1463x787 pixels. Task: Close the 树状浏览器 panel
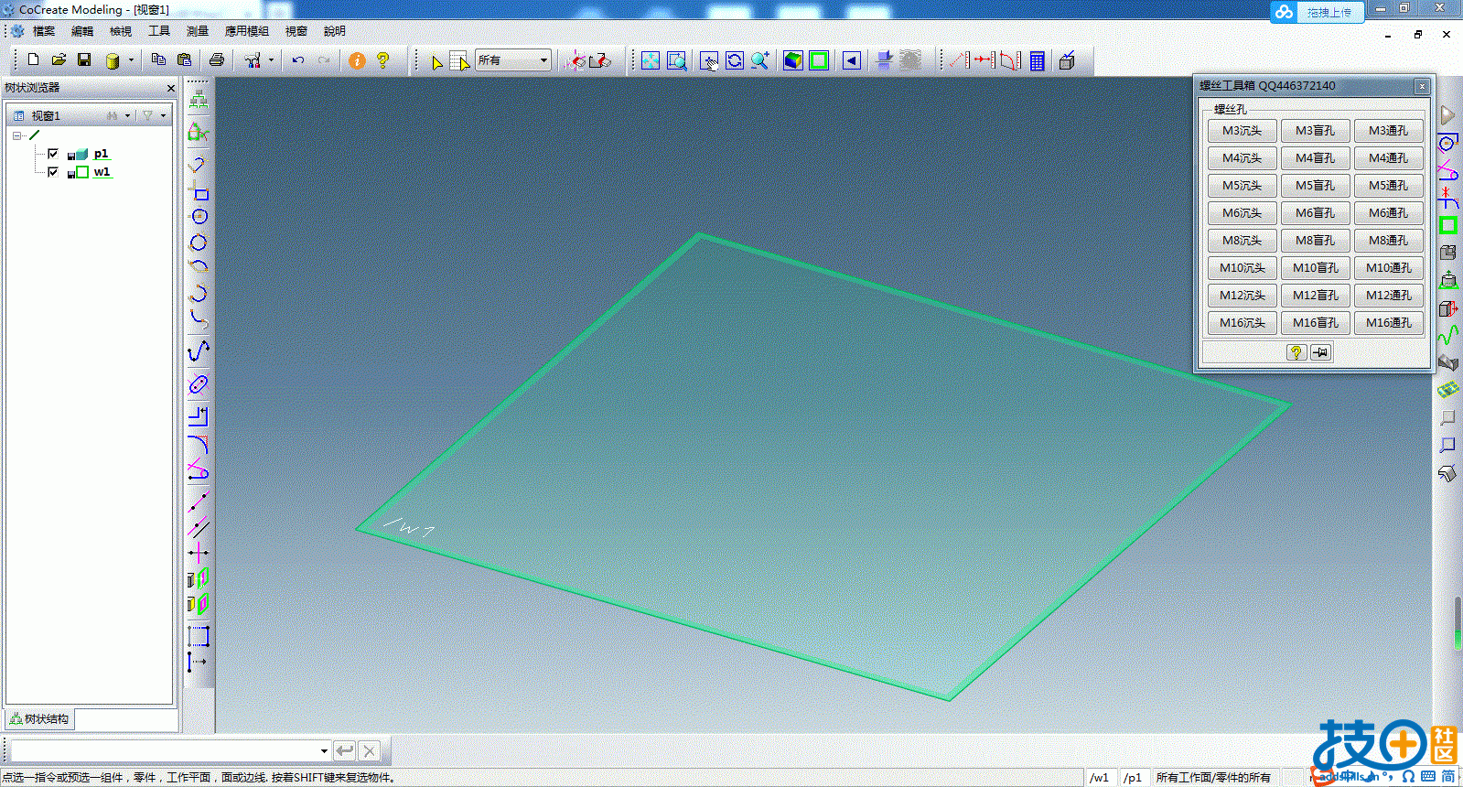coord(171,88)
